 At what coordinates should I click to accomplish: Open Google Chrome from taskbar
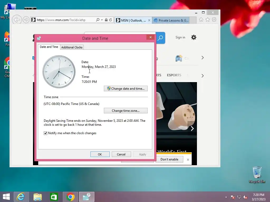[70, 197]
